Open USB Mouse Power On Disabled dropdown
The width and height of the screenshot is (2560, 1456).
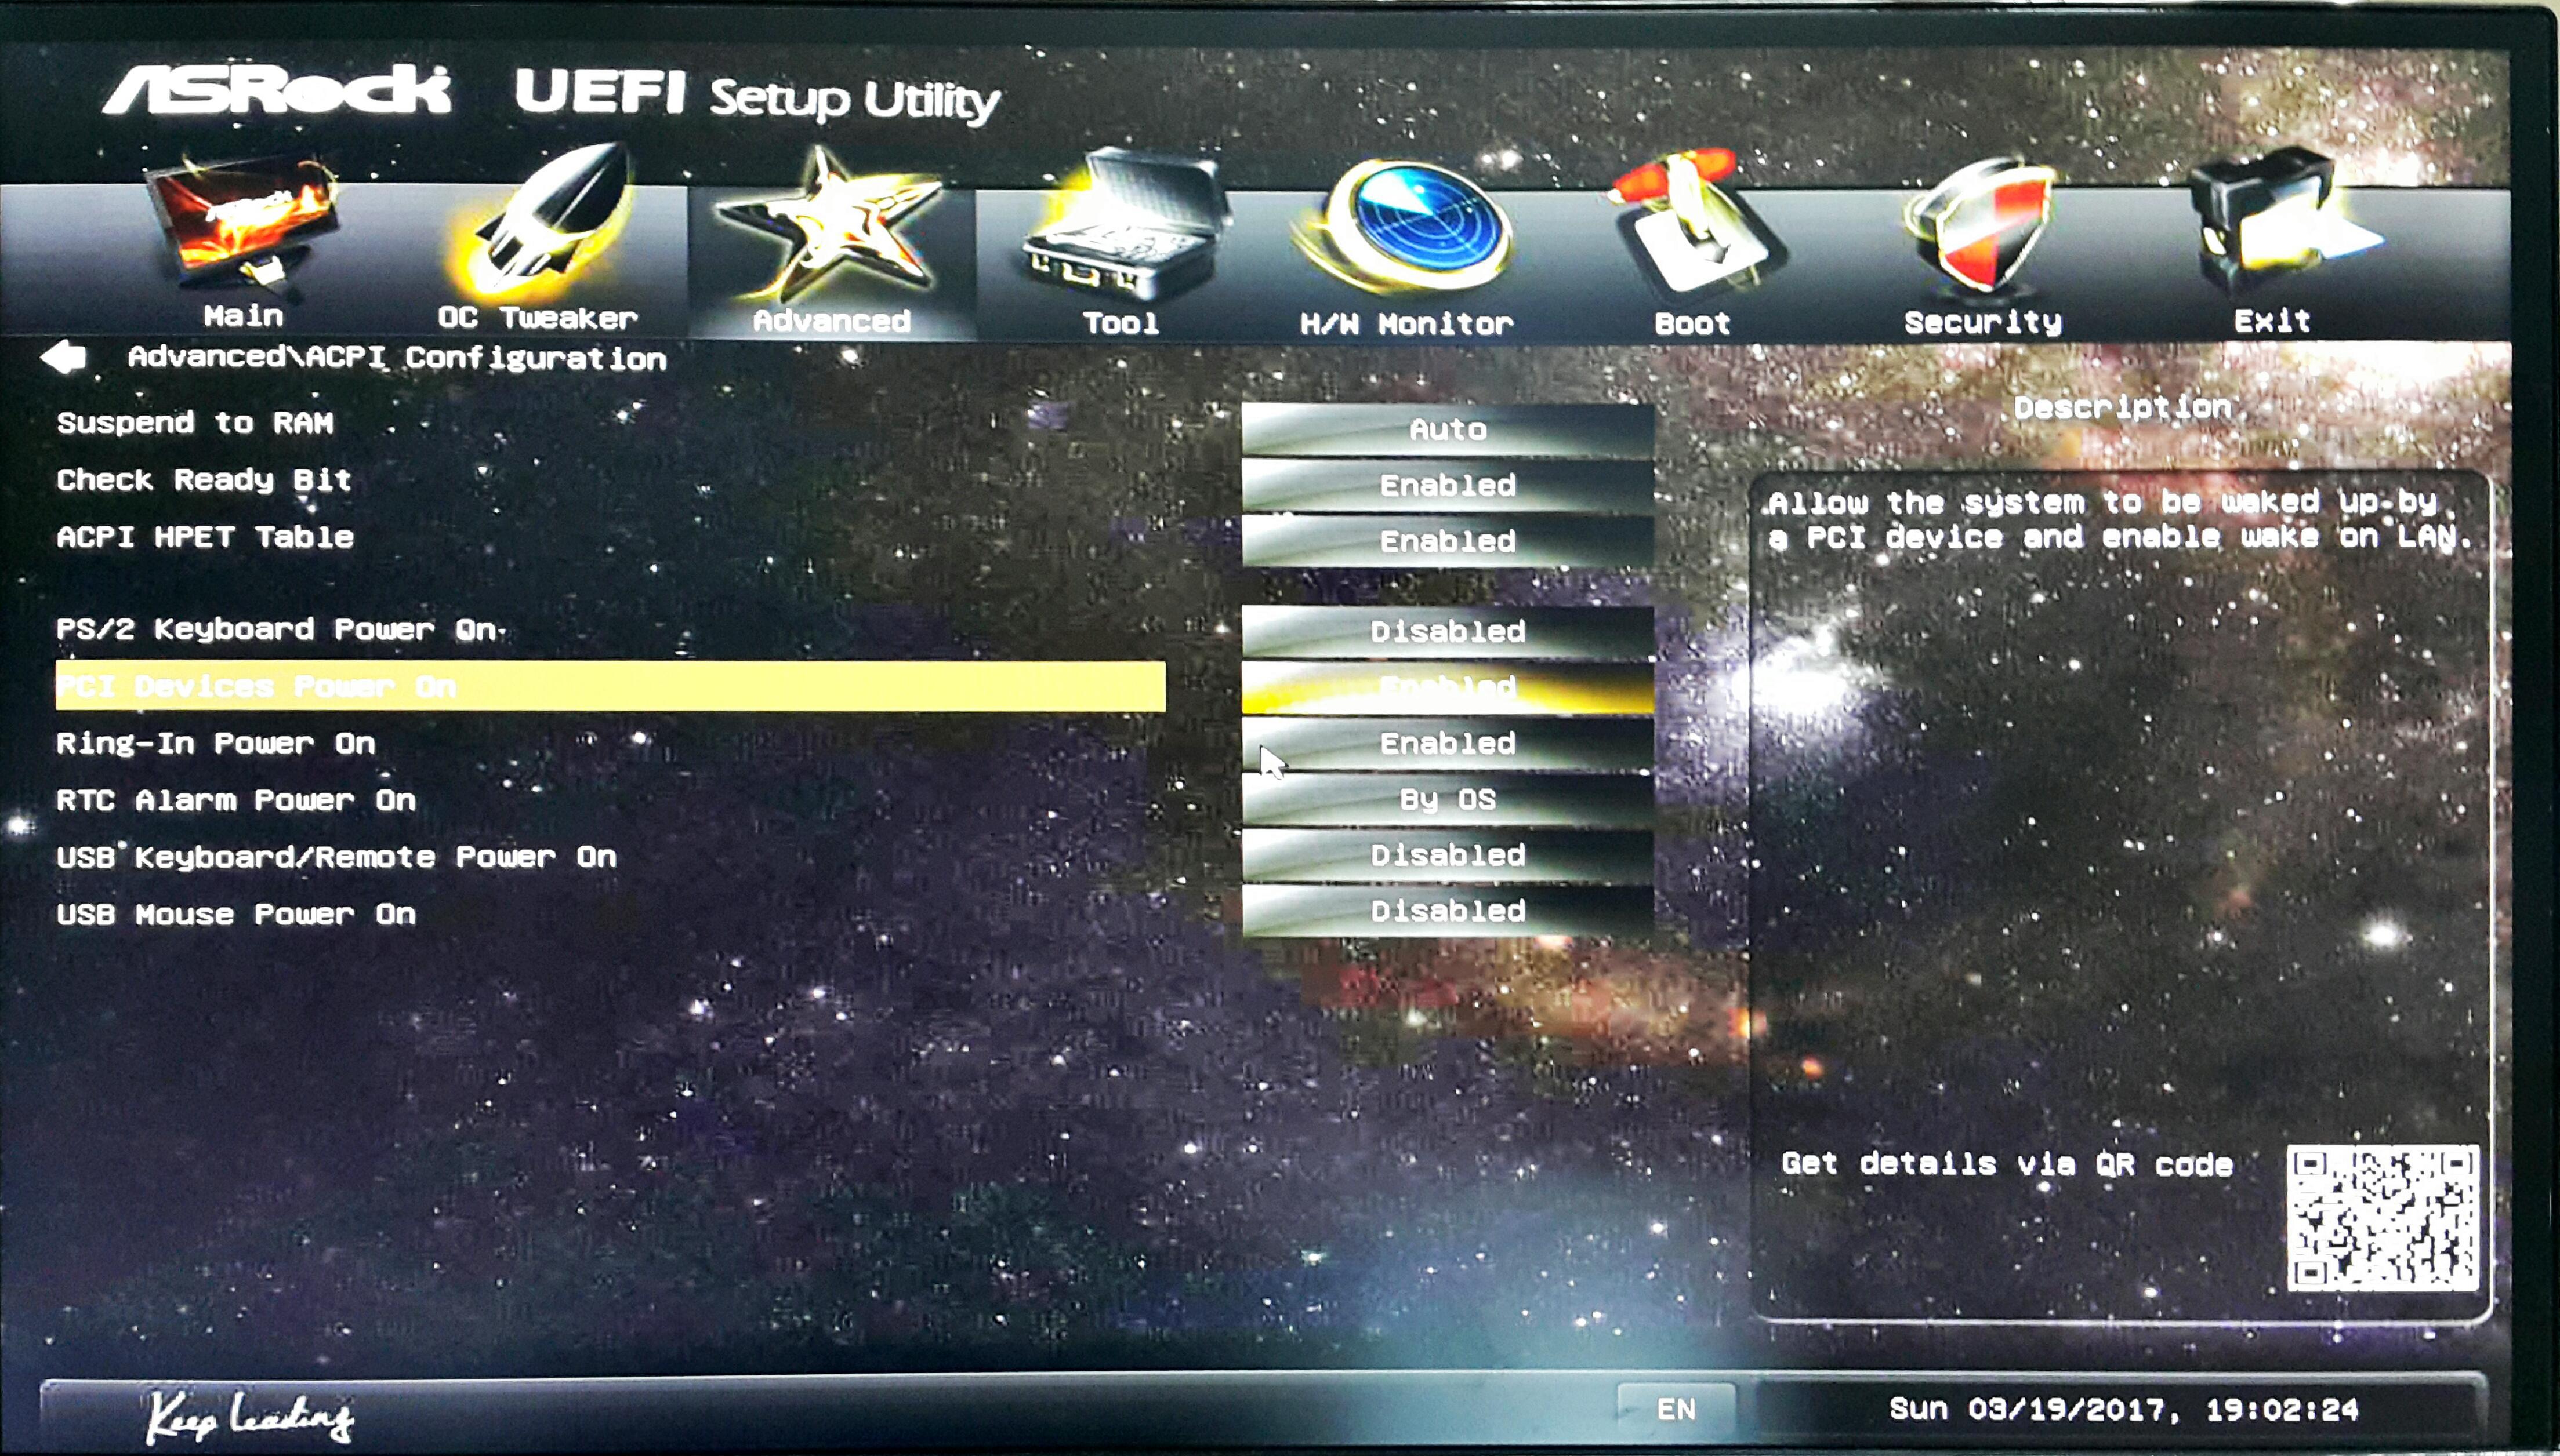point(1446,910)
